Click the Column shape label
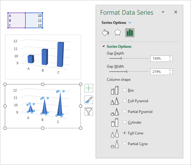Viewport: 191px width, 165px height. tap(119, 80)
